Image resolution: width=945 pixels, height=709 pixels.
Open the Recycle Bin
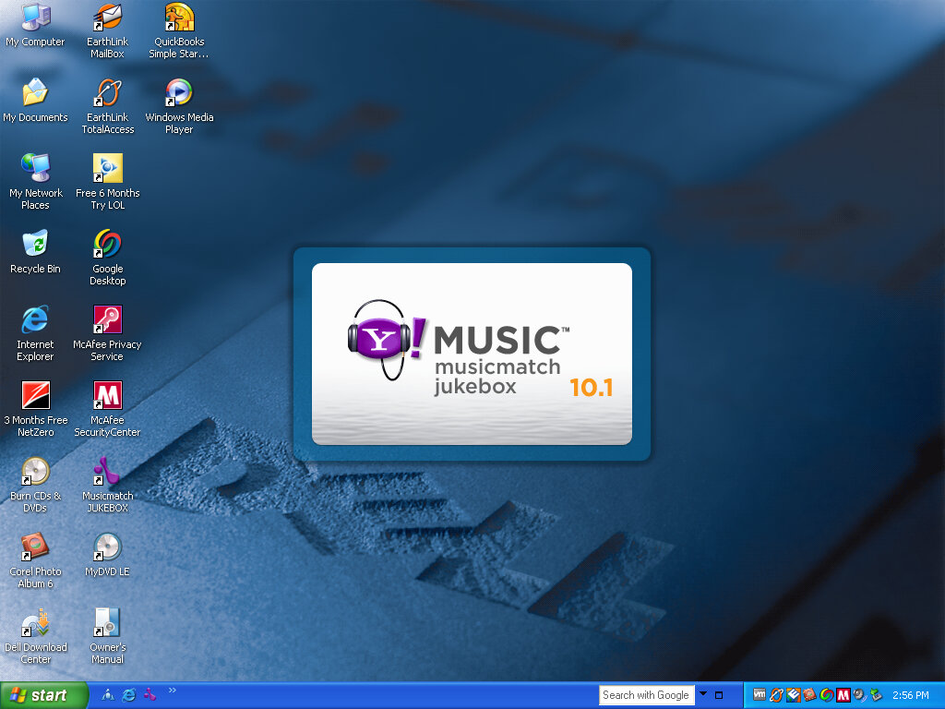35,245
